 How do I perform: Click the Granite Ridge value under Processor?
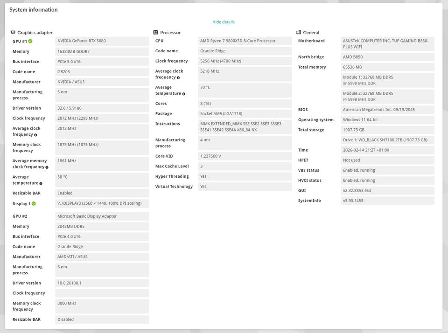tap(245, 51)
